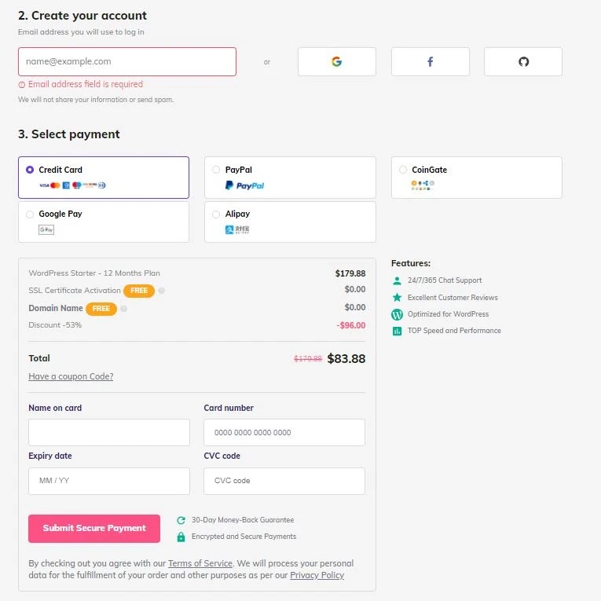Click the Expiry date input field

[x=109, y=481]
